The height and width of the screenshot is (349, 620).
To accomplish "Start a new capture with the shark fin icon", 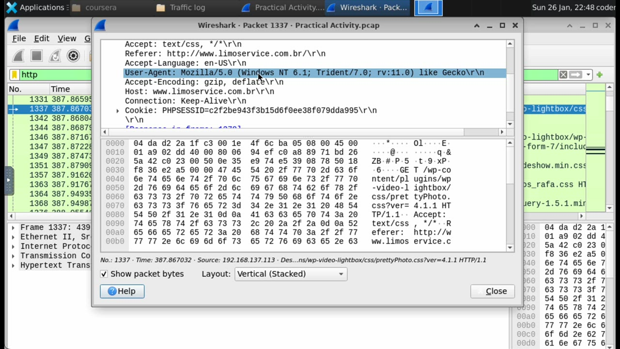I will pyautogui.click(x=18, y=56).
